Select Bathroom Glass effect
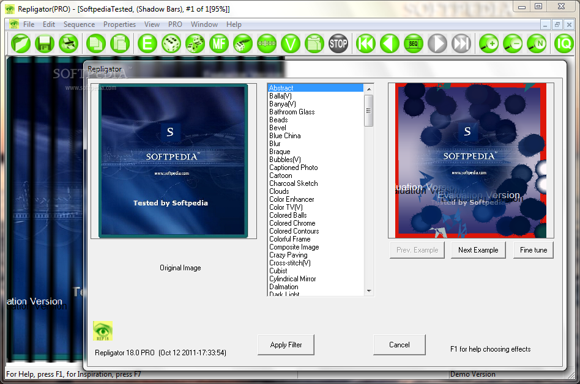This screenshot has width=580, height=384. [315, 112]
